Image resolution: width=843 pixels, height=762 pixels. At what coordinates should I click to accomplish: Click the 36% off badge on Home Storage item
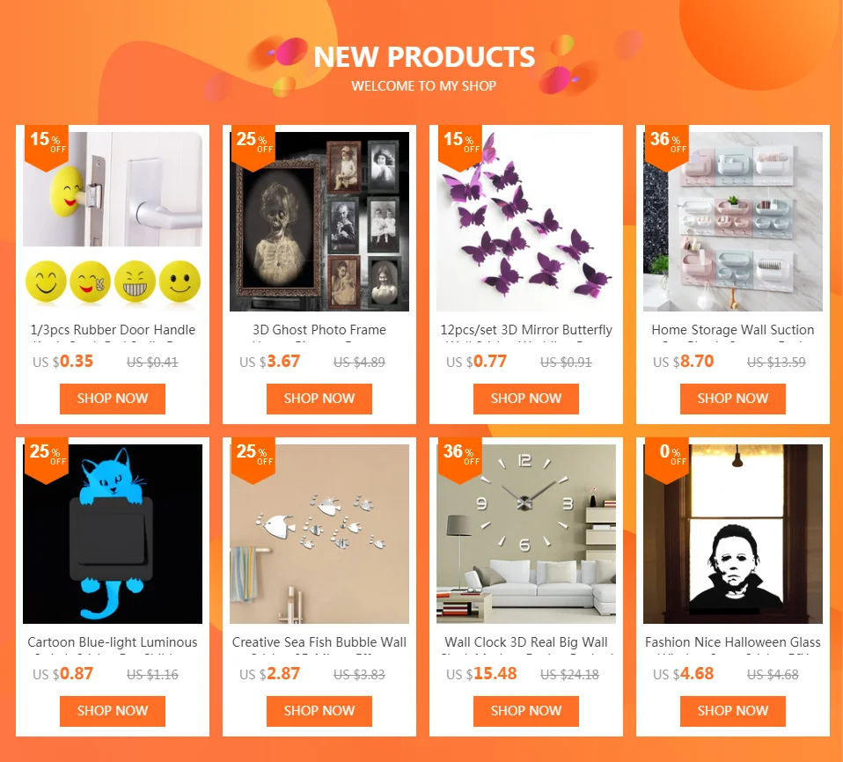point(667,147)
